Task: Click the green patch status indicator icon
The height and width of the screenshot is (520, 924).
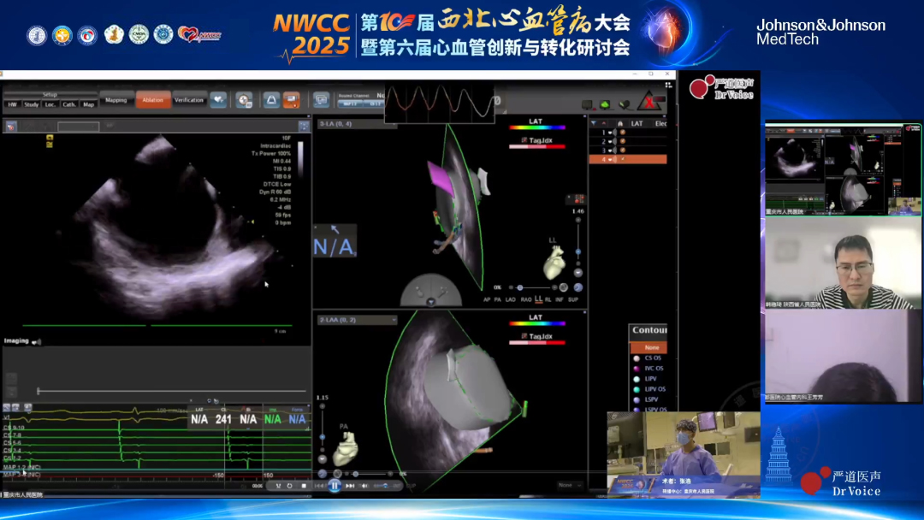Action: [x=605, y=105]
